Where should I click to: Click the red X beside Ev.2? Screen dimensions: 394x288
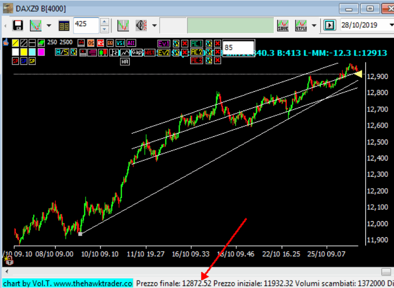pyautogui.click(x=185, y=52)
